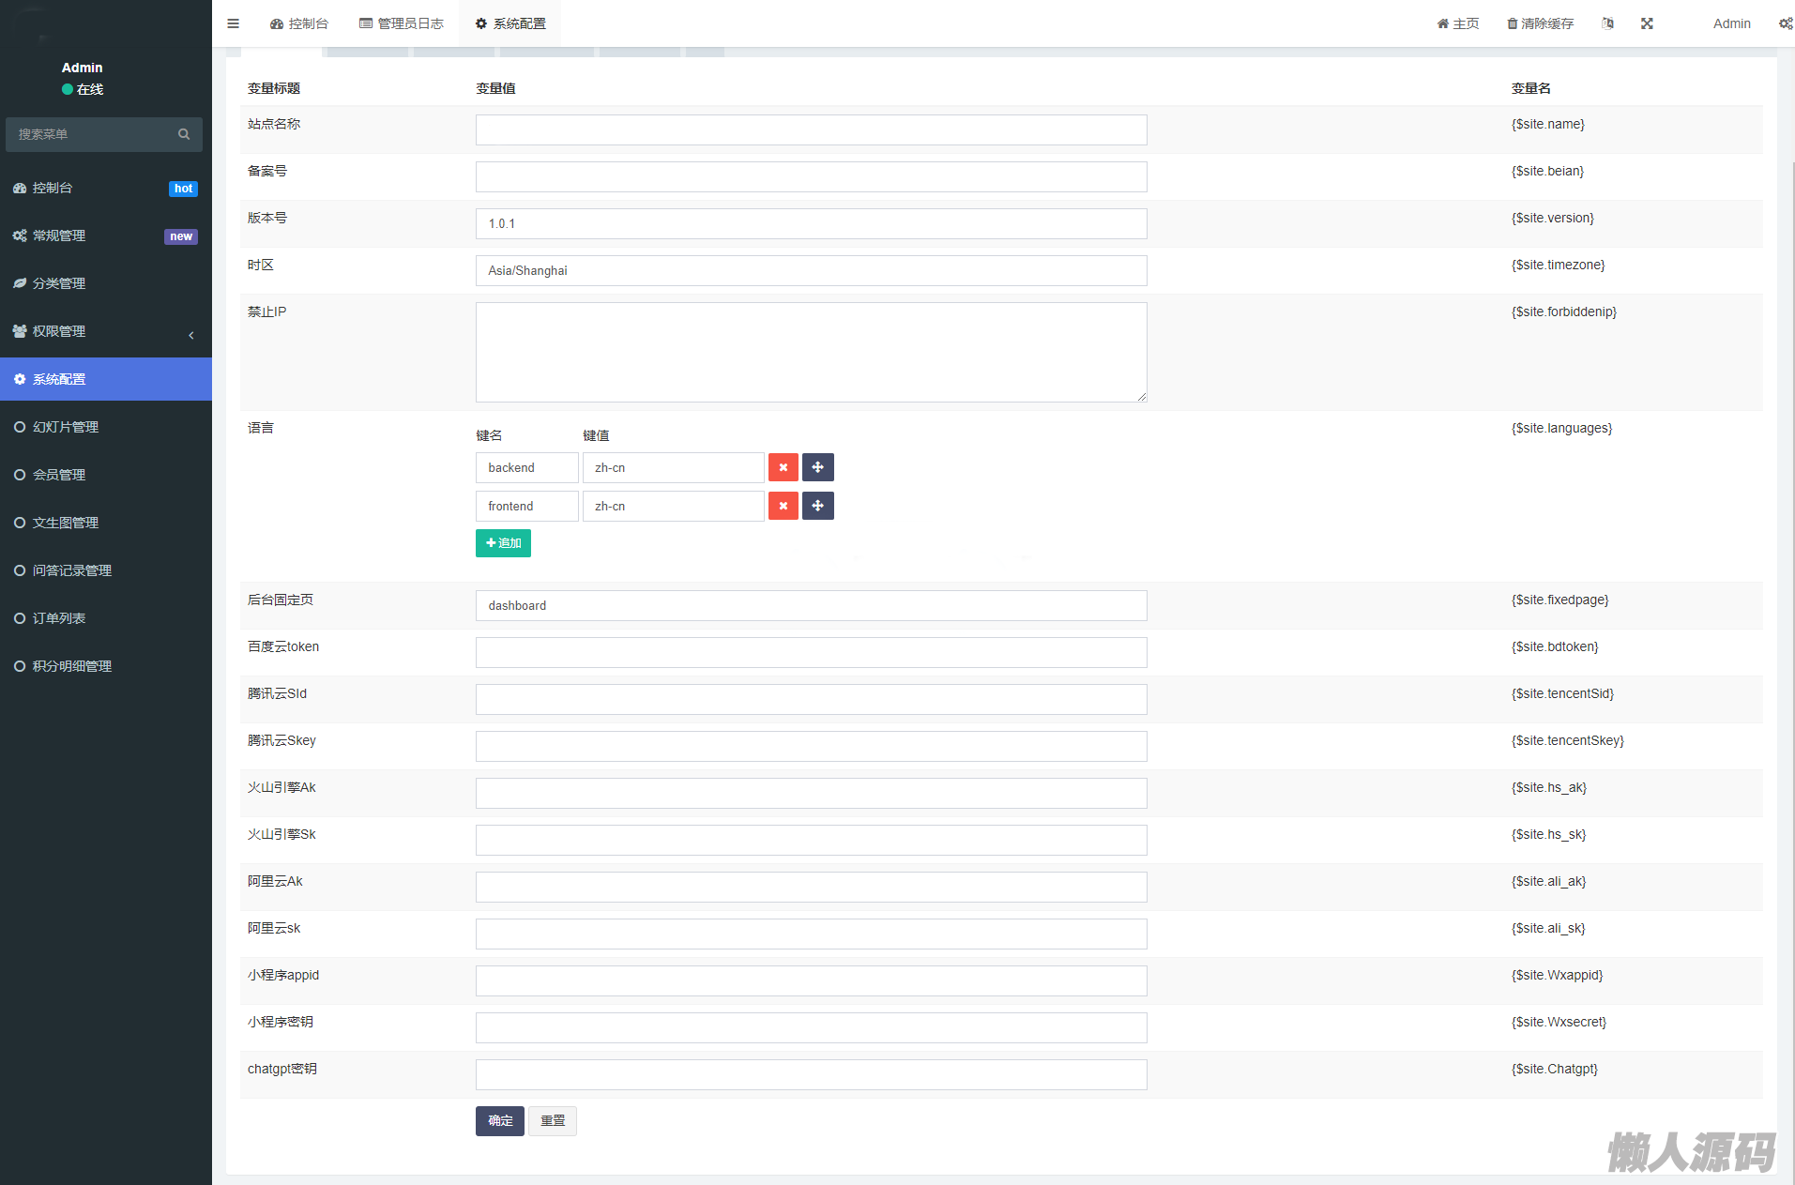Click the 腾讯云Skey input field

pyautogui.click(x=812, y=746)
